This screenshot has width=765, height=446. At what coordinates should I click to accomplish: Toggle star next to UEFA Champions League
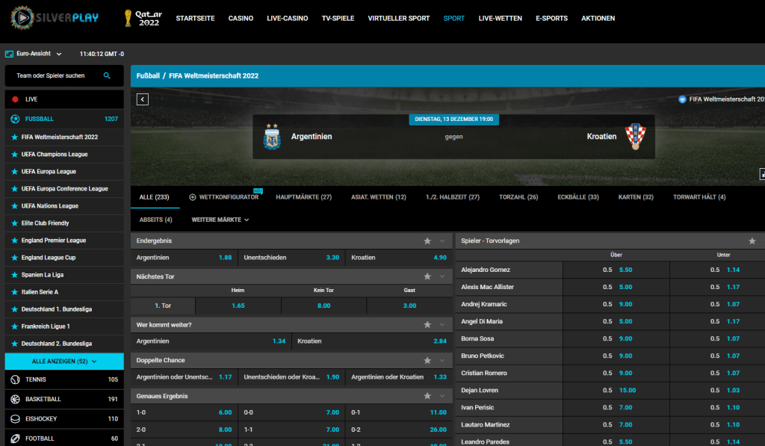tap(15, 154)
